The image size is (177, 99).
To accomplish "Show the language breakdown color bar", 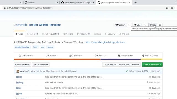I will (x=88, y=59).
